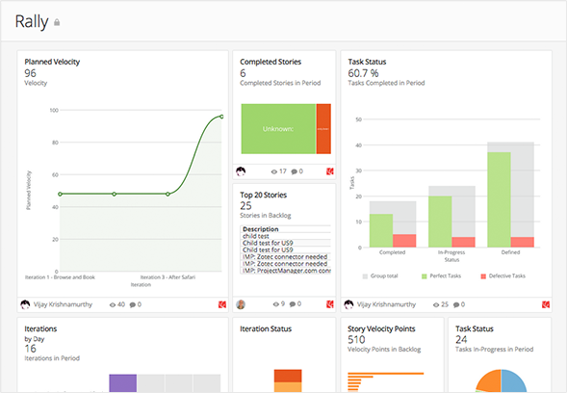Open Vijay Krishnamurthy's name under Planned Velocity

(63, 304)
